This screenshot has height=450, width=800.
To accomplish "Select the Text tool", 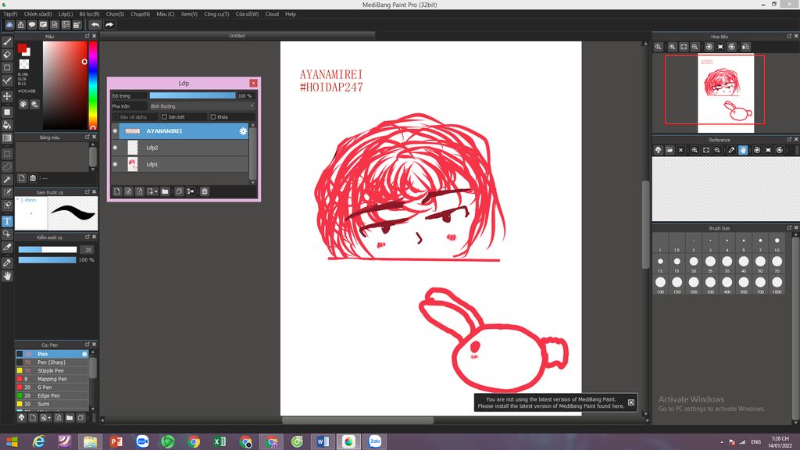I will point(7,221).
